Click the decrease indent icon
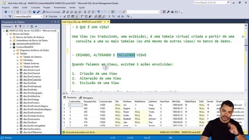The height and width of the screenshot is (140, 249). pos(119,16)
